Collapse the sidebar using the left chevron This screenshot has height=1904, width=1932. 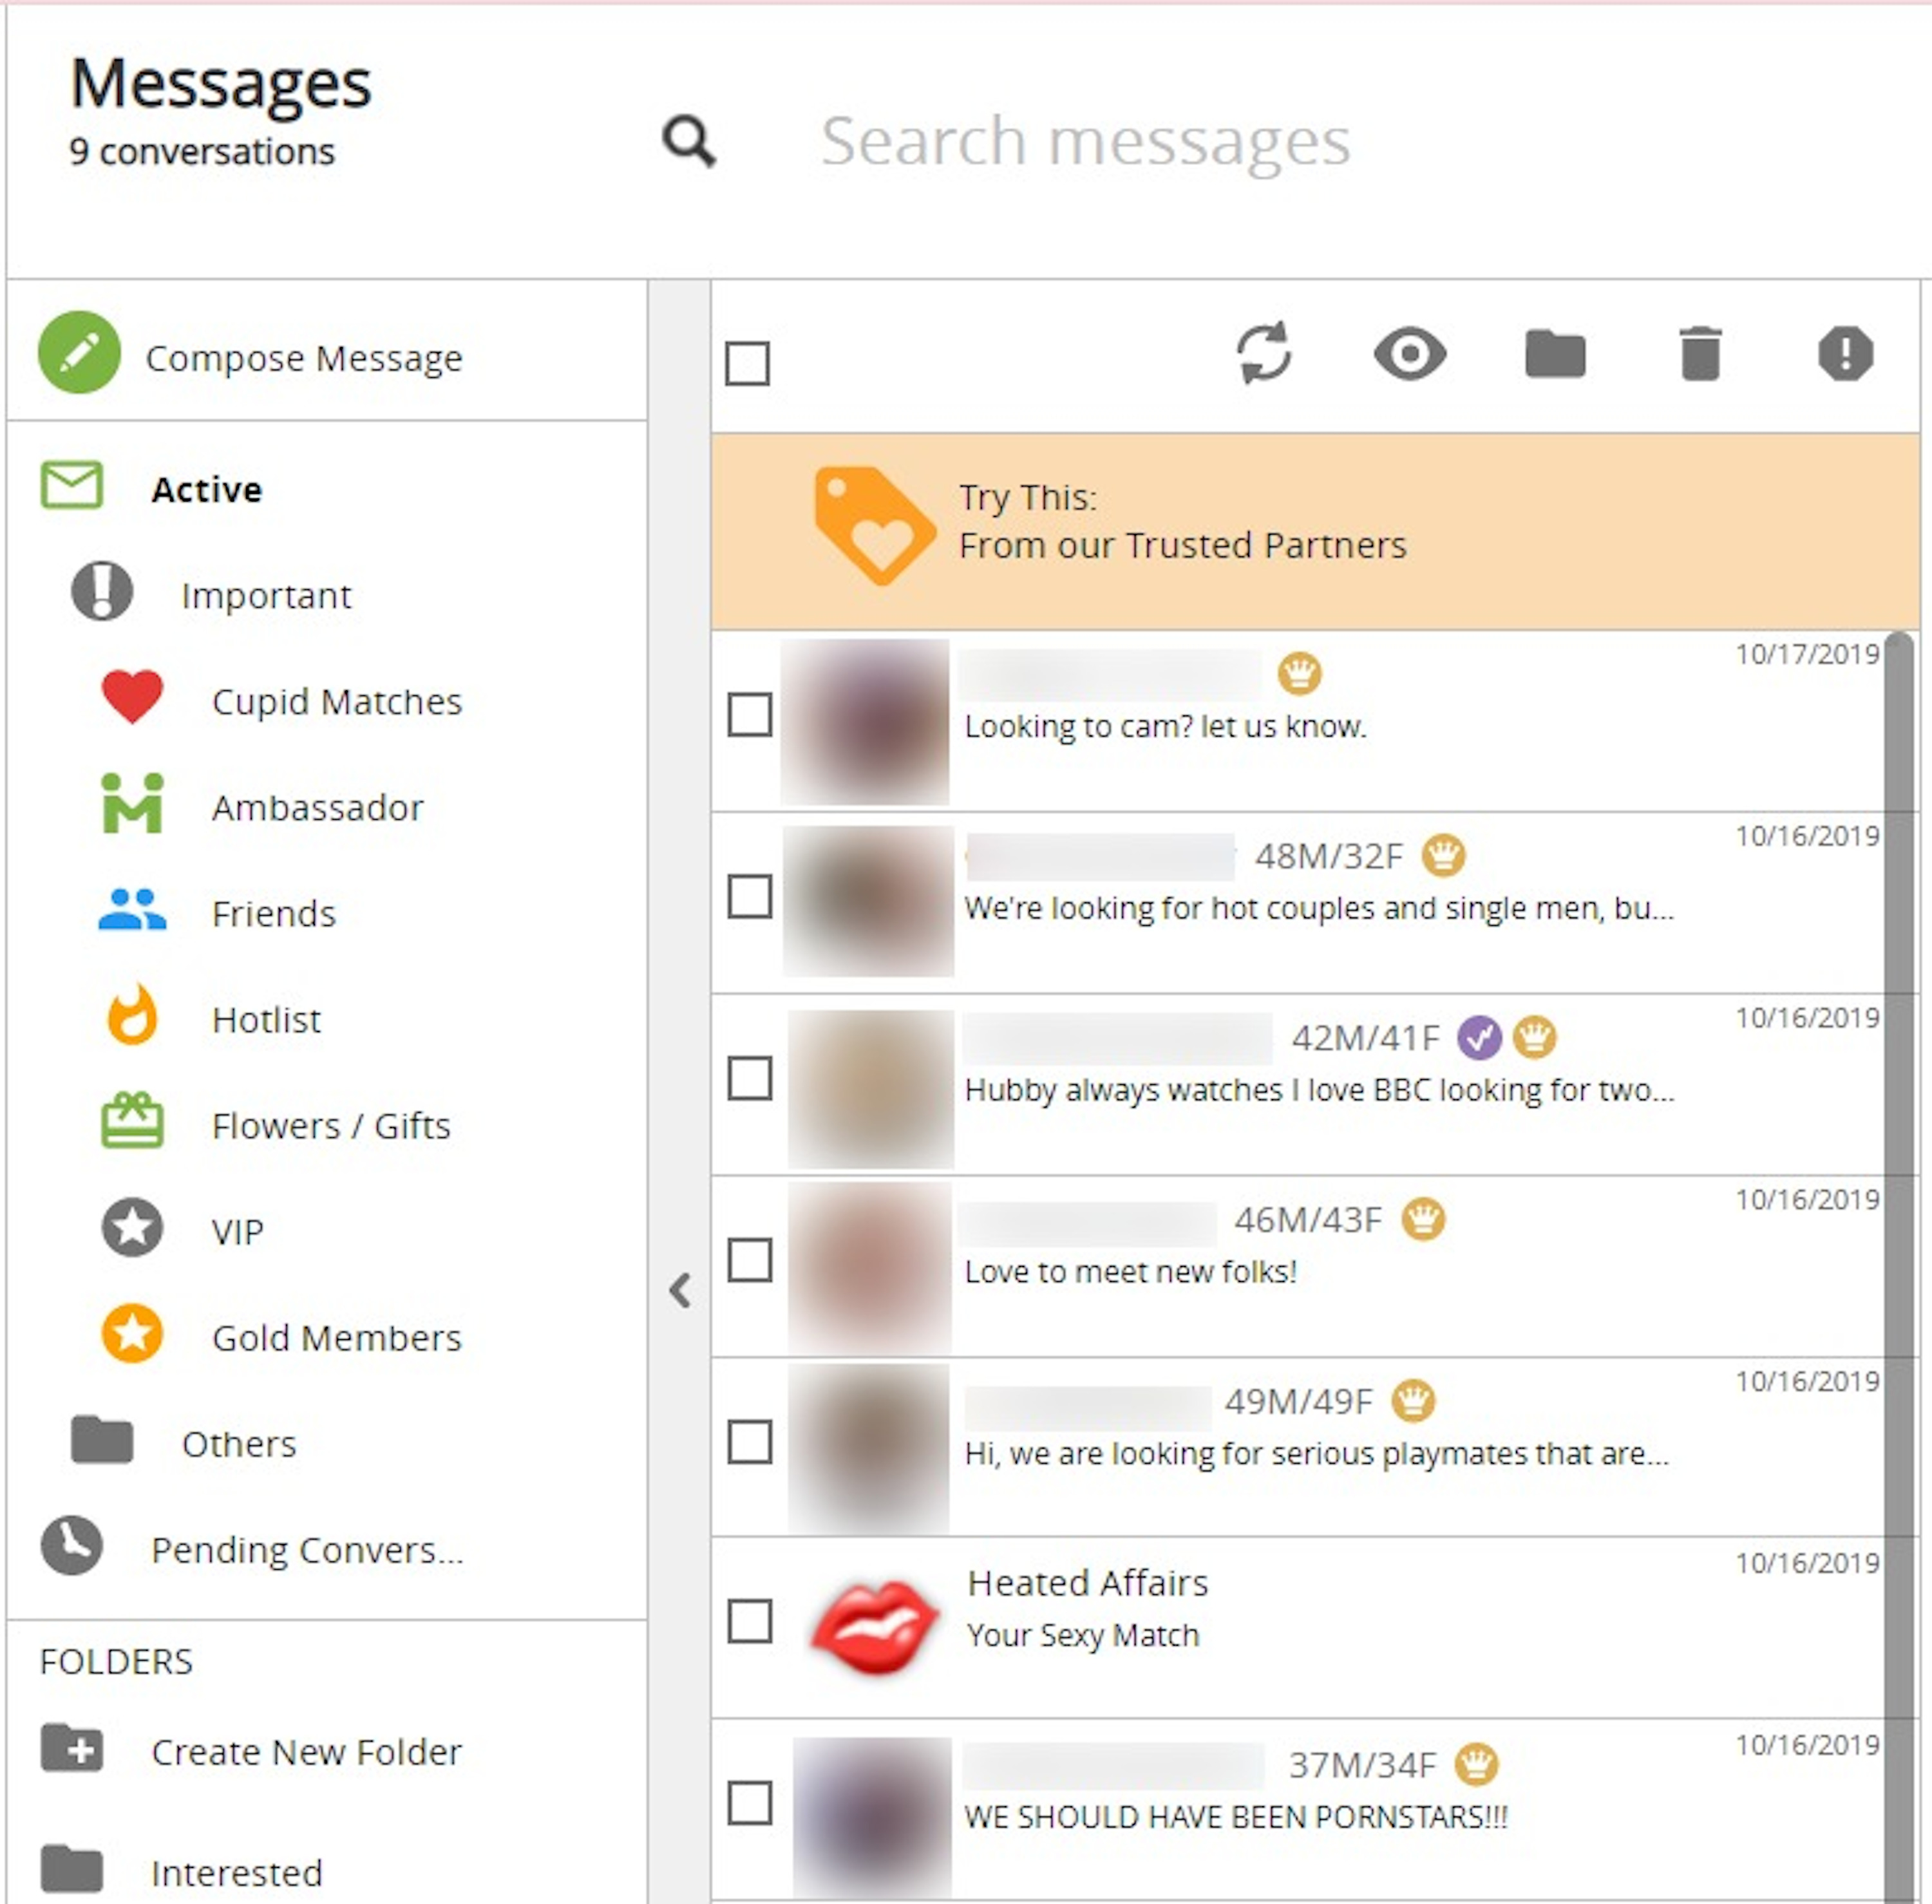coord(680,1290)
